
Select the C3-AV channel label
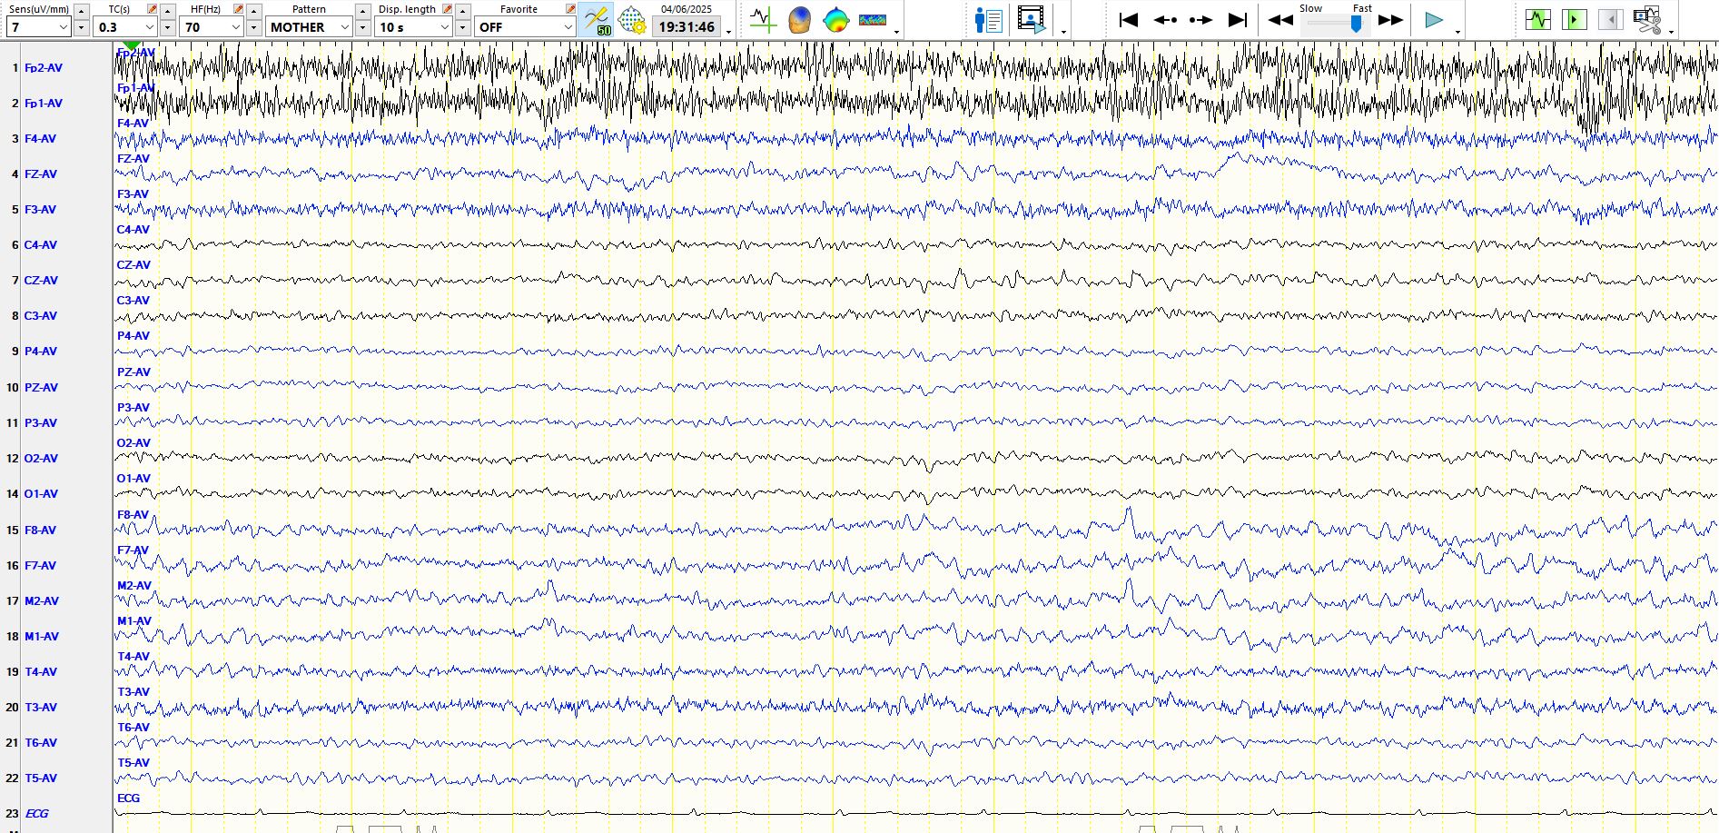(40, 316)
